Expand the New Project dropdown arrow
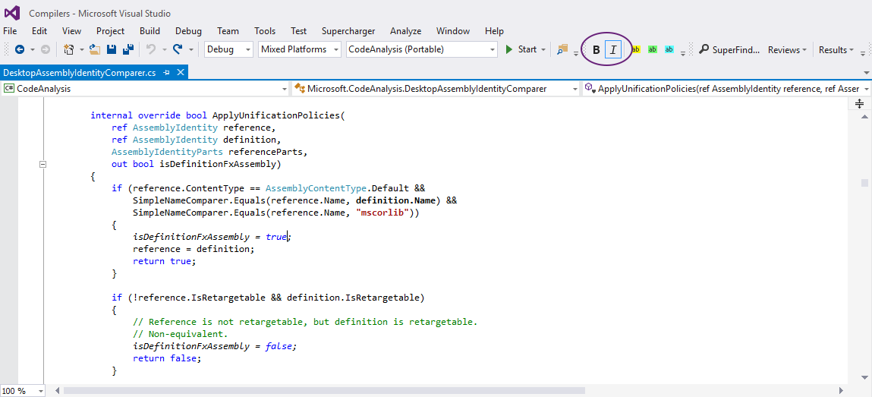Viewport: 872px width, 397px height. click(x=82, y=49)
